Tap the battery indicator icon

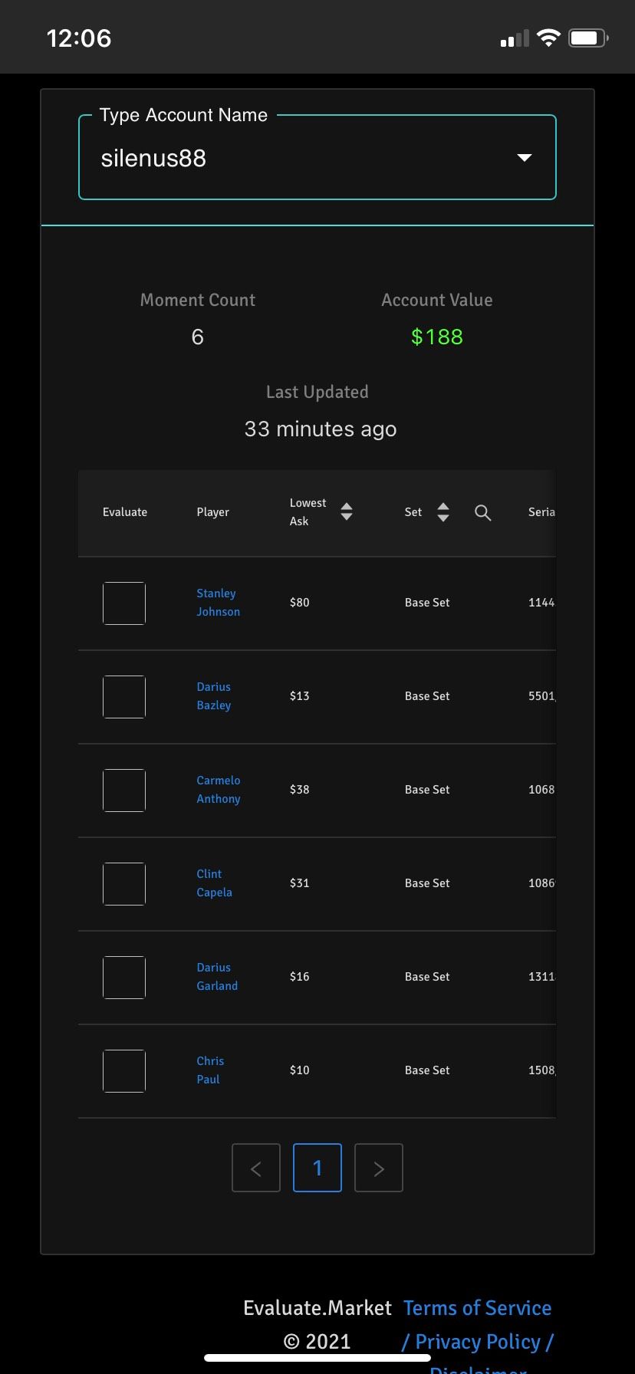tap(588, 38)
